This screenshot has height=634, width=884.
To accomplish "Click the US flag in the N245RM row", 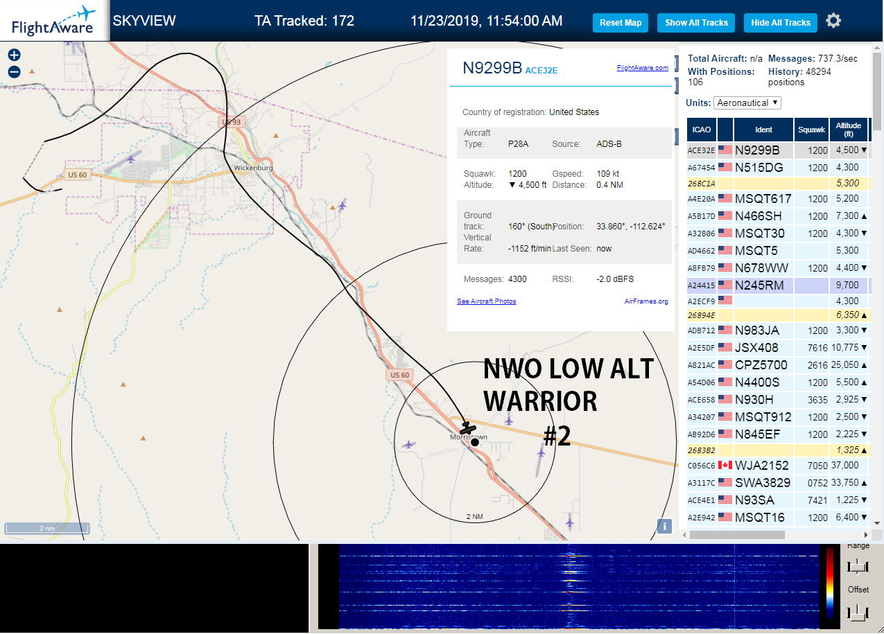I will click(x=725, y=285).
